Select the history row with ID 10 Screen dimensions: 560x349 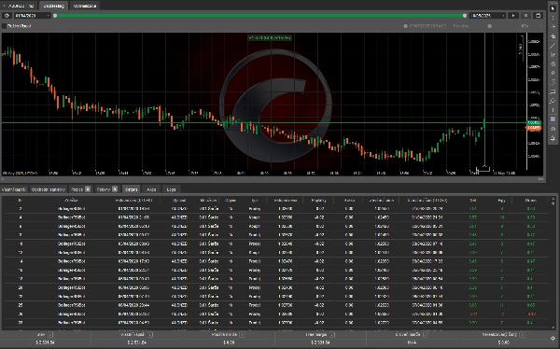[x=277, y=244]
